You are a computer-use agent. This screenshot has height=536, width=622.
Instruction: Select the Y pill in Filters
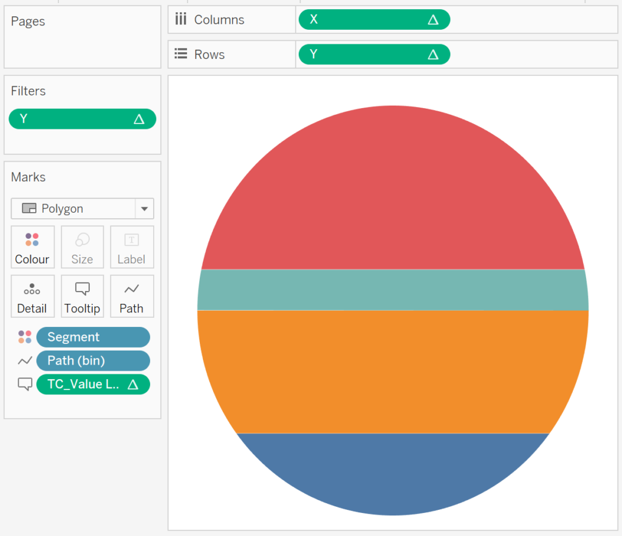(82, 119)
